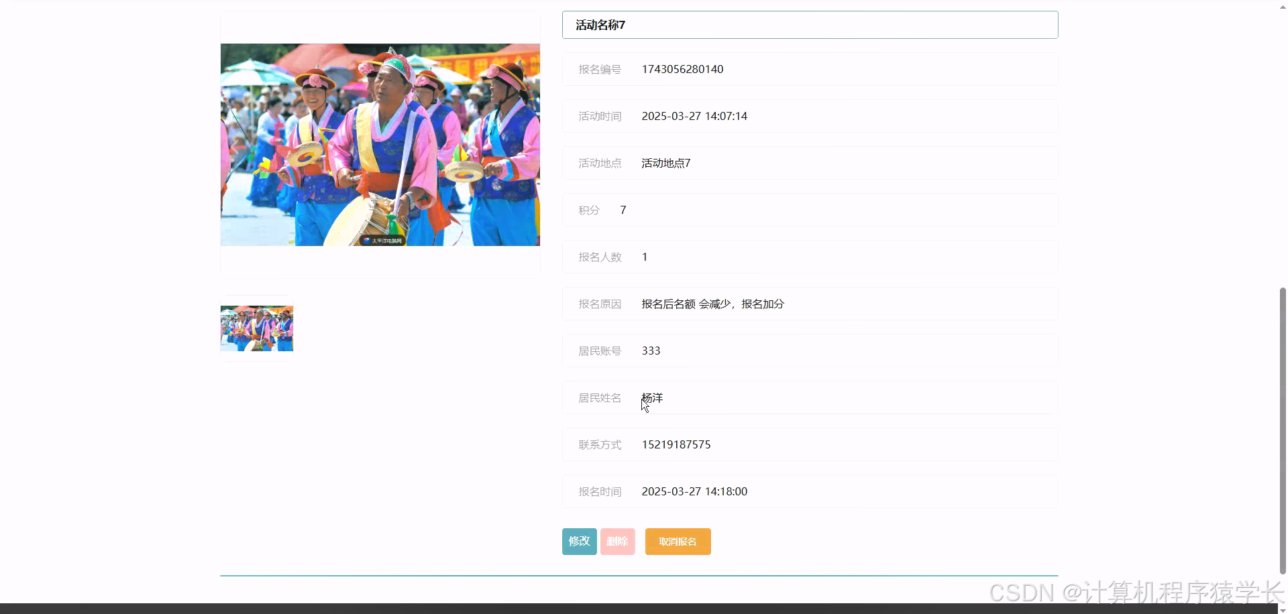Click the 报名时间 value 2025-03-27 14:18:00
1288x614 pixels.
[x=694, y=491]
